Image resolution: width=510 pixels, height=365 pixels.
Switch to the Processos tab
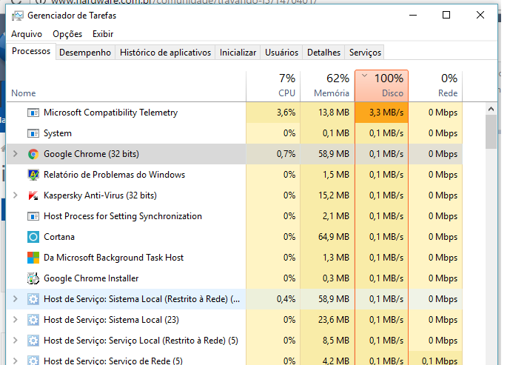(x=31, y=51)
